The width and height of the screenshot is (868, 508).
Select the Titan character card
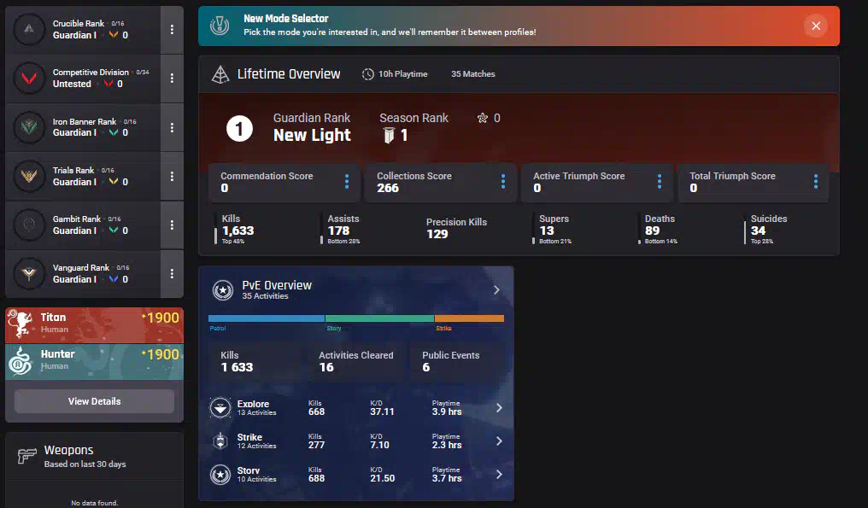(94, 325)
